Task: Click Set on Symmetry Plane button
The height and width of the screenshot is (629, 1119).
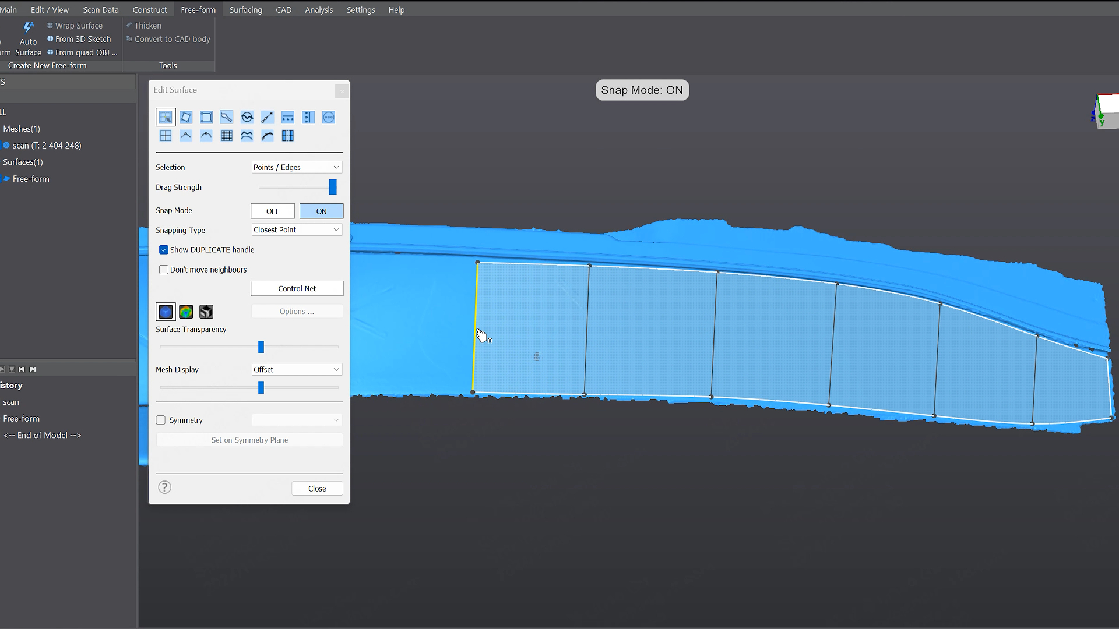Action: [249, 440]
